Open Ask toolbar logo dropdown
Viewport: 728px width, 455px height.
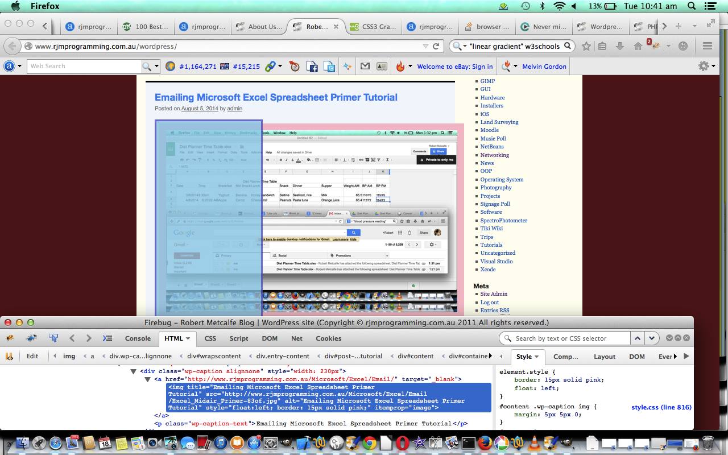[x=19, y=66]
